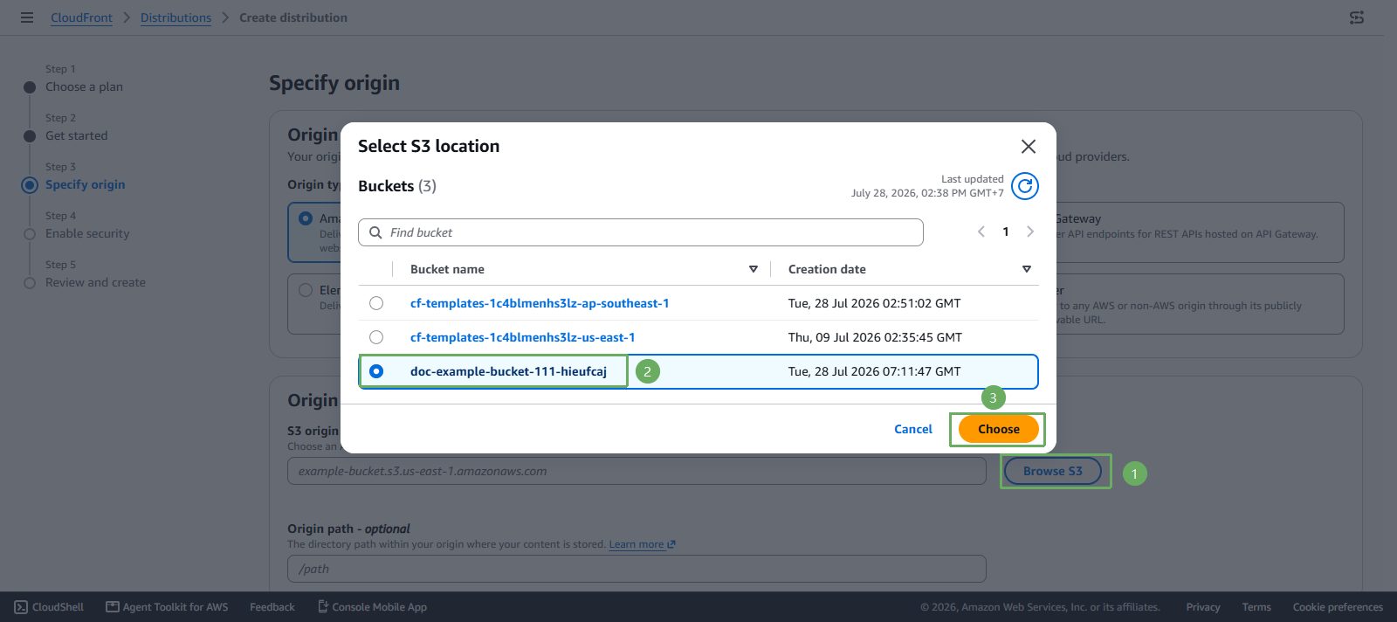Image resolution: width=1397 pixels, height=622 pixels.
Task: Go to Step 4 Enable security
Action: tap(87, 233)
